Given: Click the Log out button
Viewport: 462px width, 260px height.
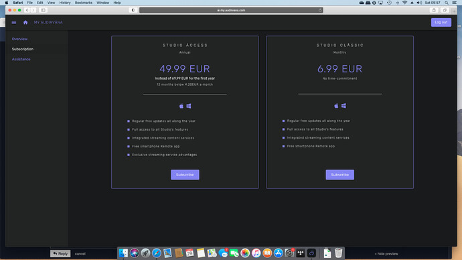Looking at the screenshot, I should tap(441, 22).
